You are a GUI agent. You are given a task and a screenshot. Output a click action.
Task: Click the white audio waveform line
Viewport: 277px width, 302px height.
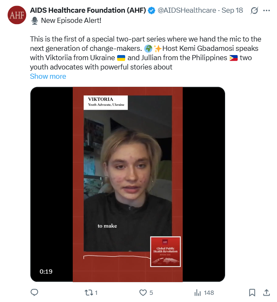tap(117, 257)
